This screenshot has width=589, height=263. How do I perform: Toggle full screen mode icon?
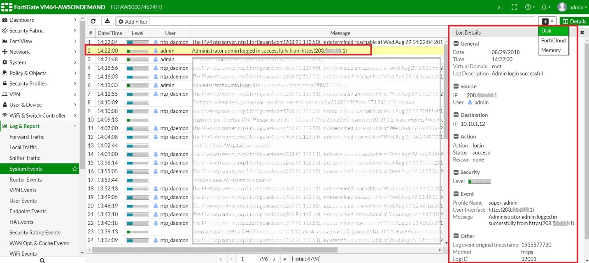click(x=514, y=7)
